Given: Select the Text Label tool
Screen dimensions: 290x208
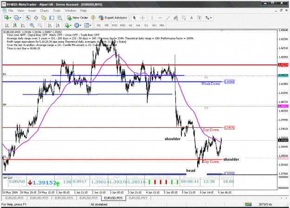Looking at the screenshot, I should 200,18.
